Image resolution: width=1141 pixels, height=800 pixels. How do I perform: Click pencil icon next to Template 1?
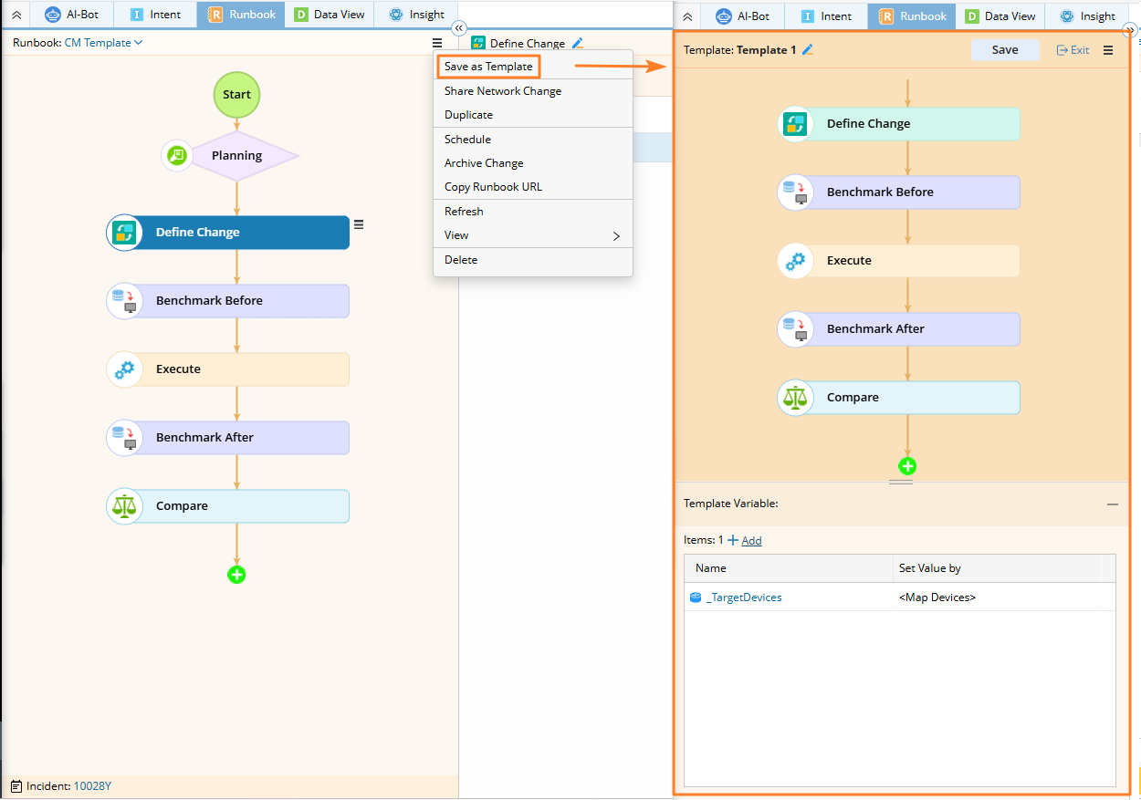[x=808, y=50]
